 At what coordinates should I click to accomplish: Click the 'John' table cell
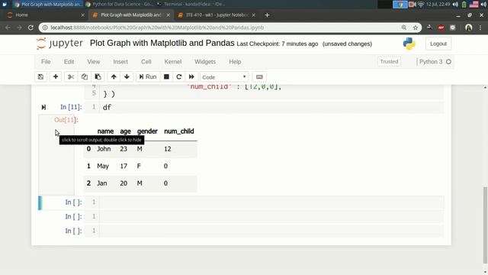pyautogui.click(x=104, y=149)
